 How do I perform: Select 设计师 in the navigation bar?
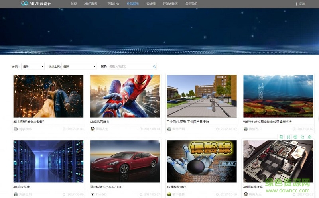click(x=151, y=4)
